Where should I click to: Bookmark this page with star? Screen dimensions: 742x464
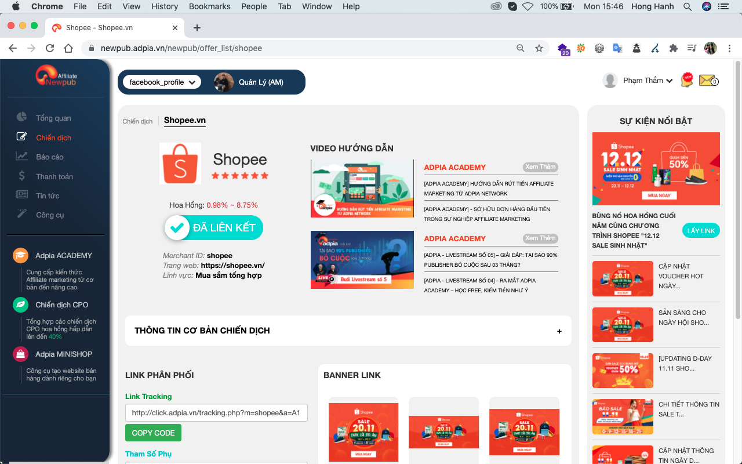pyautogui.click(x=539, y=48)
